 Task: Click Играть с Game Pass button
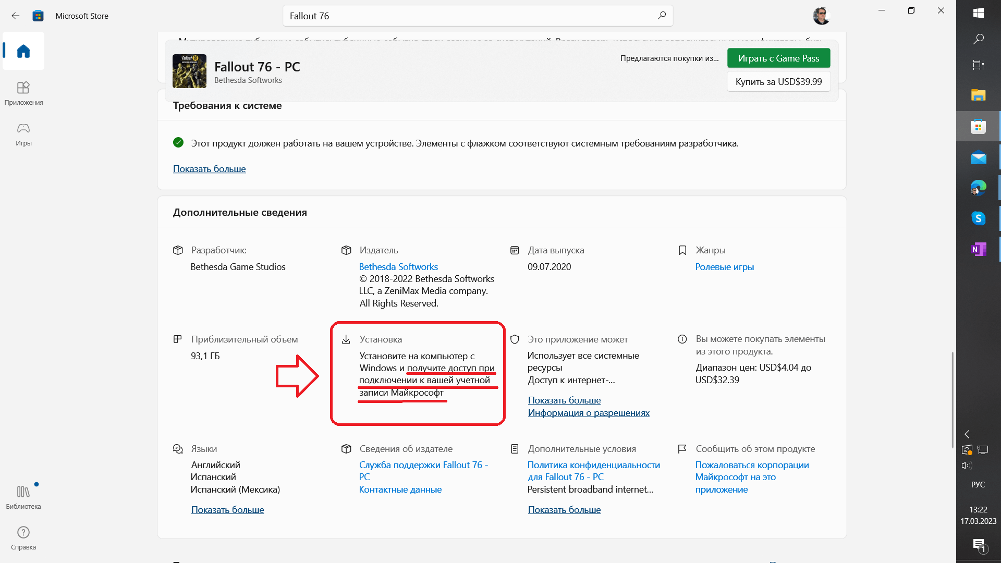pyautogui.click(x=778, y=58)
